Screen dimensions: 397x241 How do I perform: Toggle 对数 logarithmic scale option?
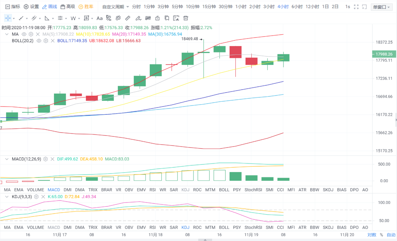click(372, 235)
